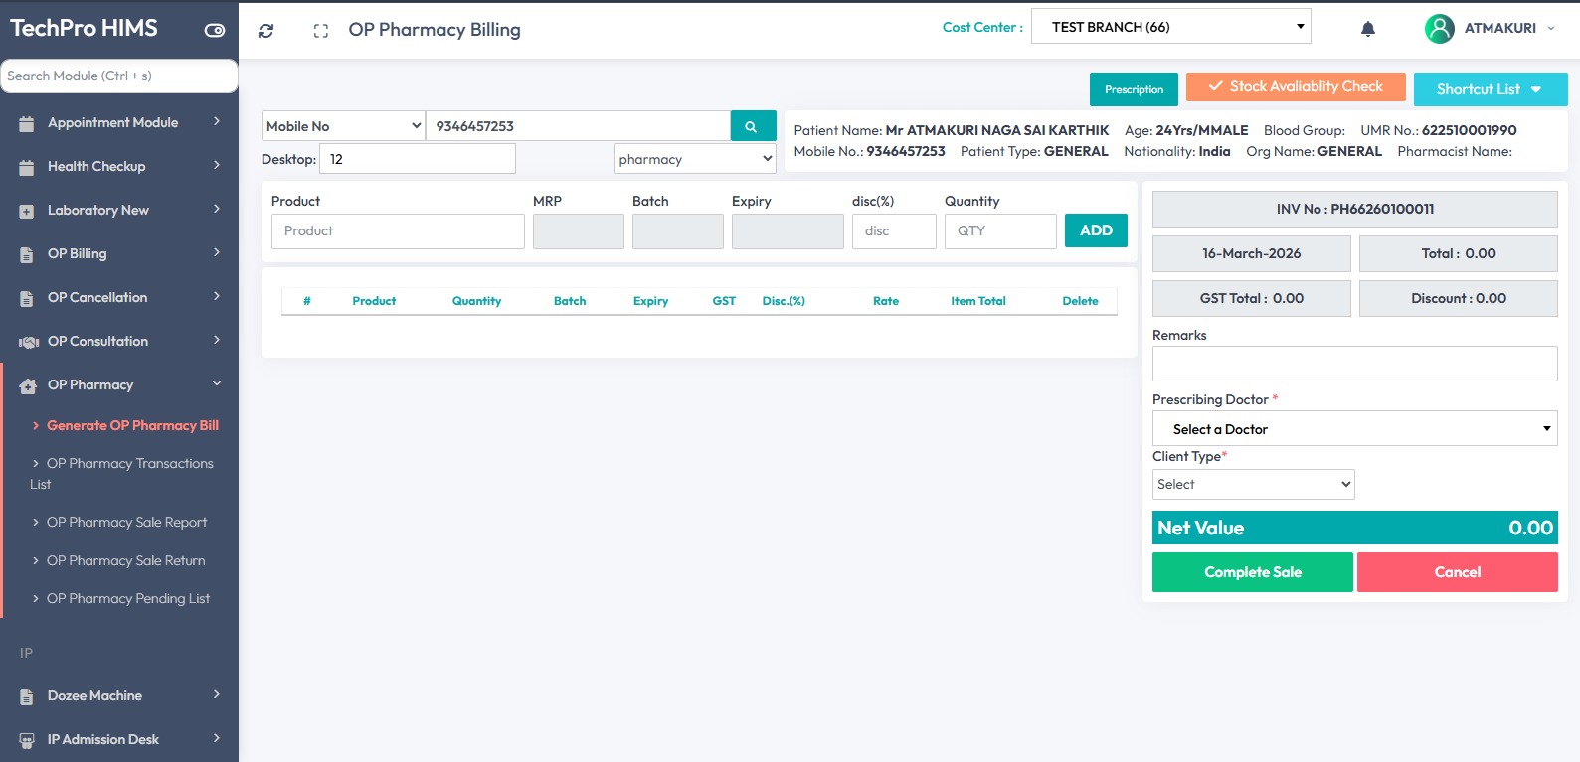Click the search magnifier button for mobile number

[x=752, y=126]
